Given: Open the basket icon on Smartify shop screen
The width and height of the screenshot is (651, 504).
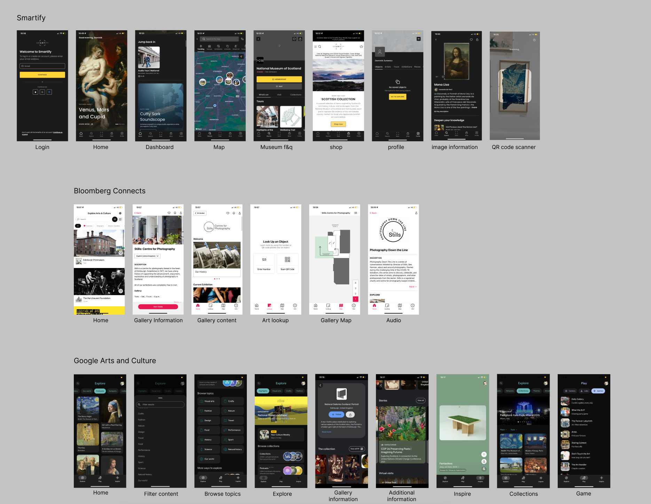Looking at the screenshot, I should [x=361, y=46].
